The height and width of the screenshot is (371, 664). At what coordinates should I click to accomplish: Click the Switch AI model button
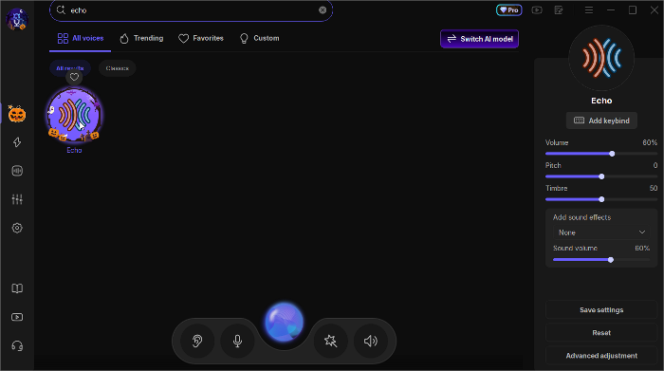pos(479,39)
